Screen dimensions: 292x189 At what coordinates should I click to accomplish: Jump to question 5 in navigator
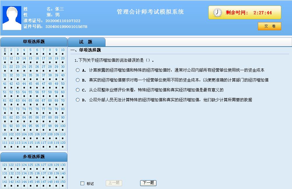click(31, 50)
